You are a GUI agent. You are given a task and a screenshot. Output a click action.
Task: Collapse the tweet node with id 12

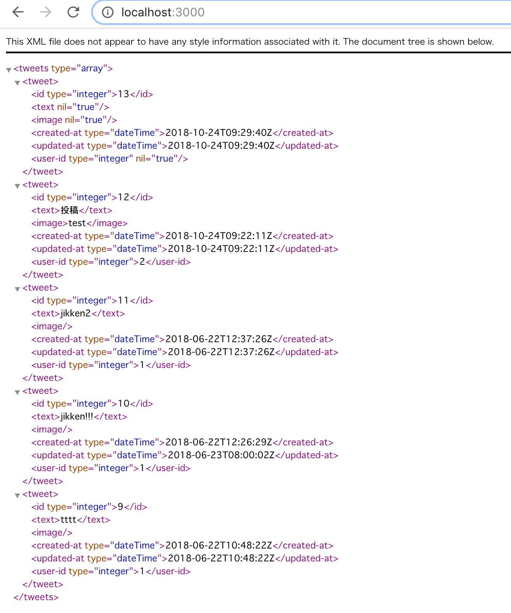(17, 186)
